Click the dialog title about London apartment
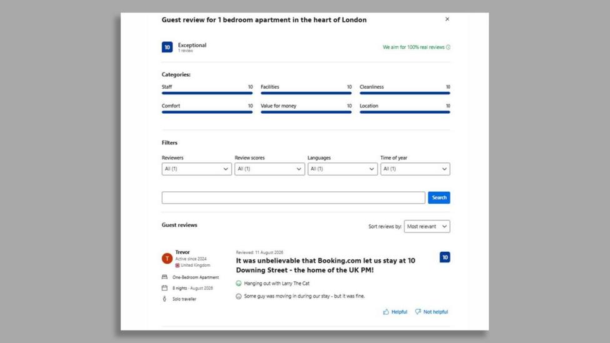Image resolution: width=610 pixels, height=343 pixels. [264, 20]
